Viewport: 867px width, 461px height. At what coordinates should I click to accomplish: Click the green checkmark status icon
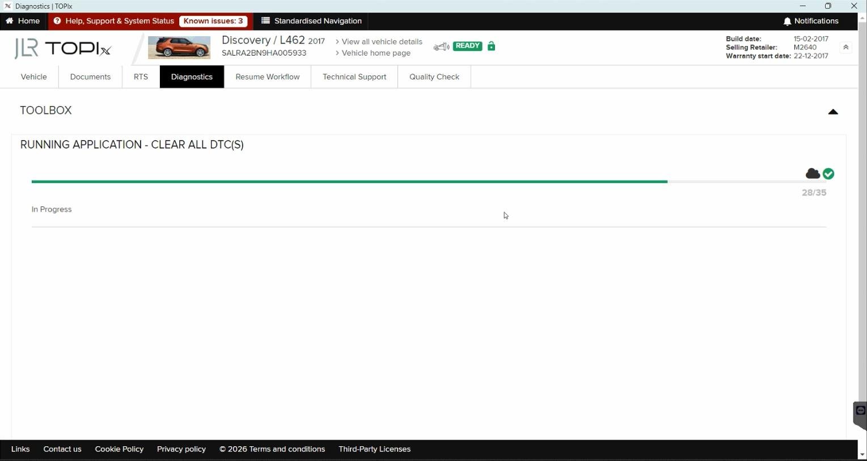[828, 174]
